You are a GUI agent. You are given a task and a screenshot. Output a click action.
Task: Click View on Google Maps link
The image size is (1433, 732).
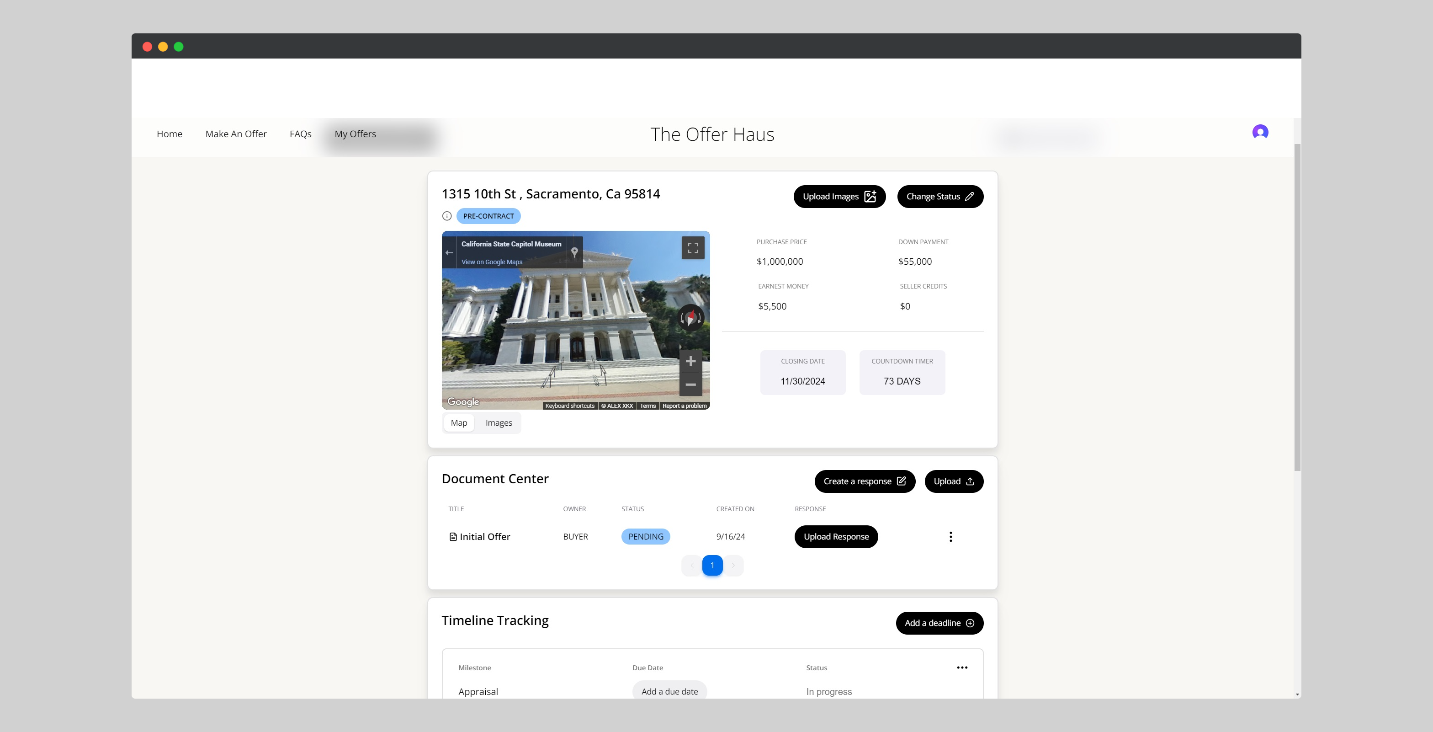point(491,262)
